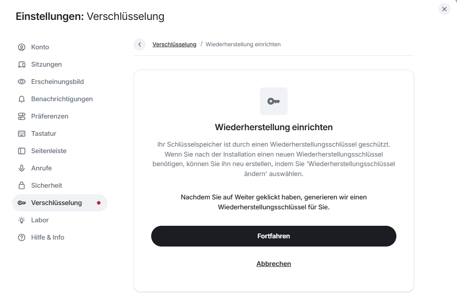
Task: Click the Tastatur keyboard icon
Action: pyautogui.click(x=21, y=133)
